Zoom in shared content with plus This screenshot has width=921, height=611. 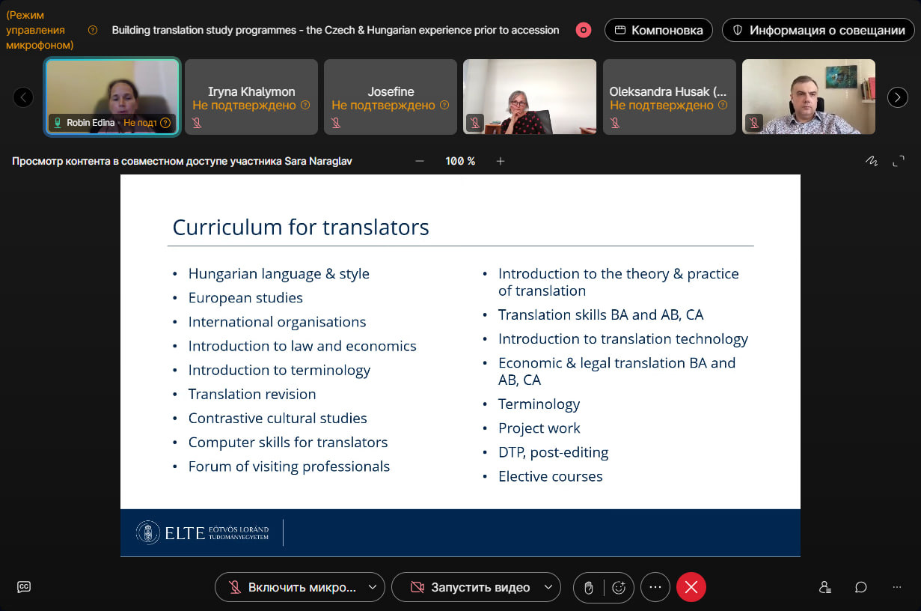point(501,161)
